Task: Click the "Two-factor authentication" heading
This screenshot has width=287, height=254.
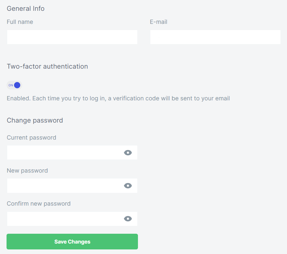Action: [x=47, y=66]
